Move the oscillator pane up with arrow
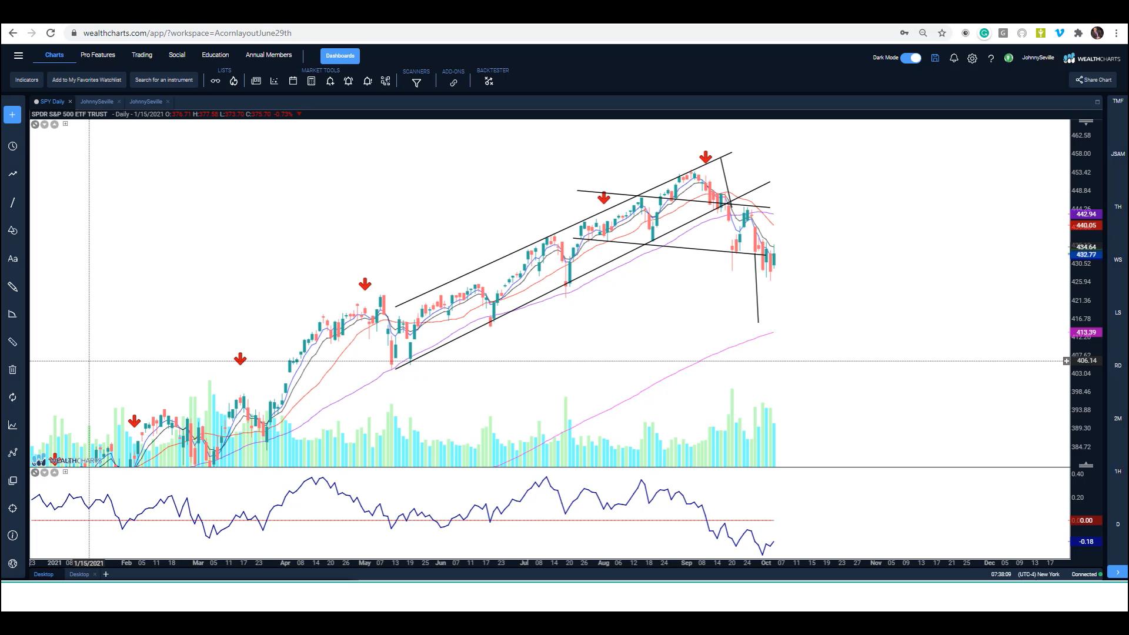1129x635 pixels. [55, 473]
